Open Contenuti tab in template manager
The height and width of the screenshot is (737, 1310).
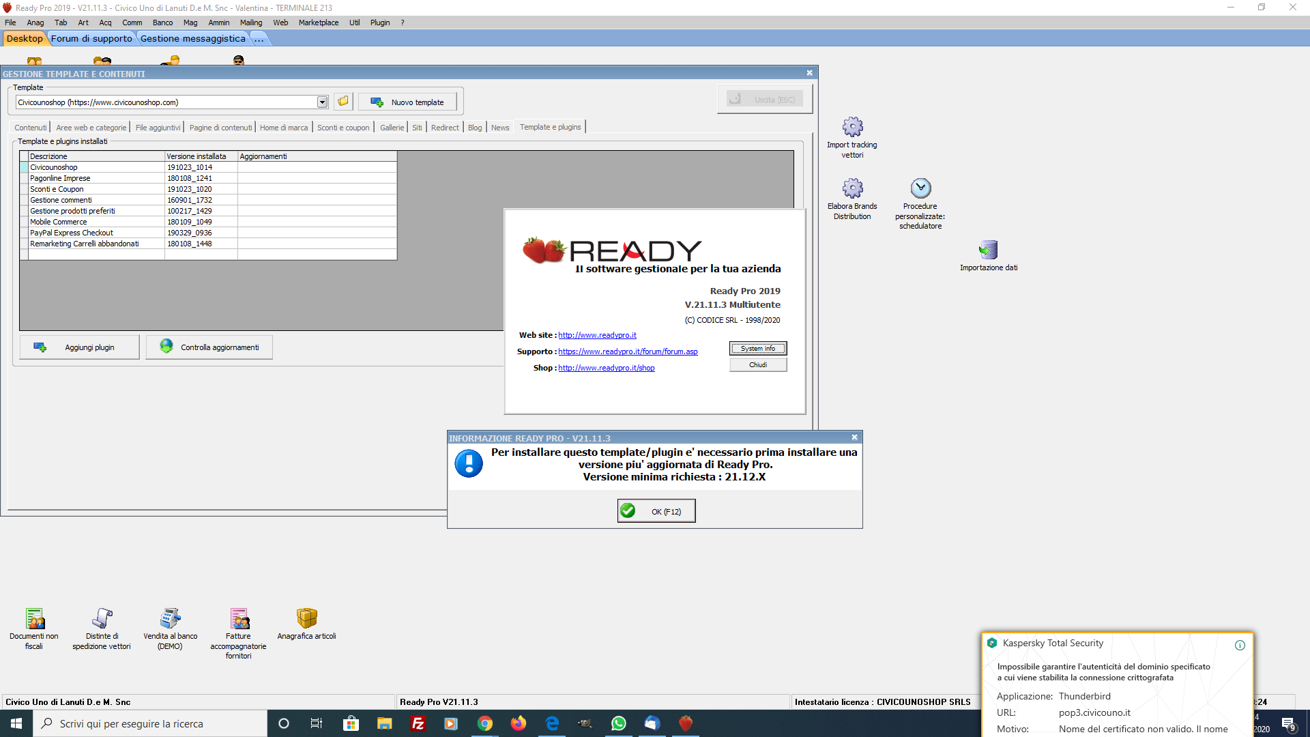coord(31,128)
